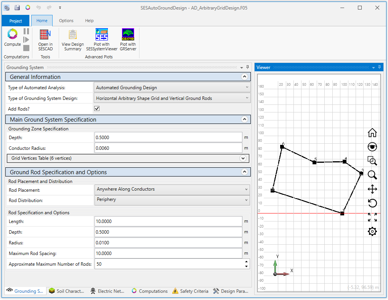Click the viewer Home view icon
The image size is (388, 300).
[x=372, y=133]
